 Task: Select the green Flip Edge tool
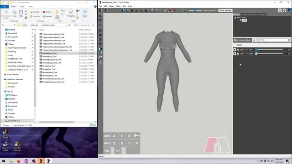pyautogui.click(x=179, y=10)
